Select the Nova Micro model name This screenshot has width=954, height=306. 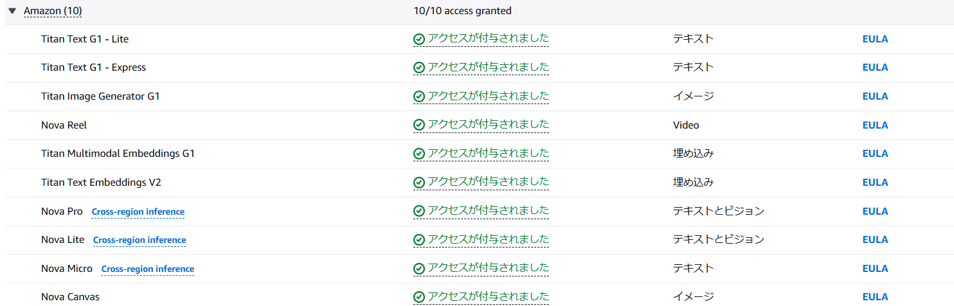(67, 269)
